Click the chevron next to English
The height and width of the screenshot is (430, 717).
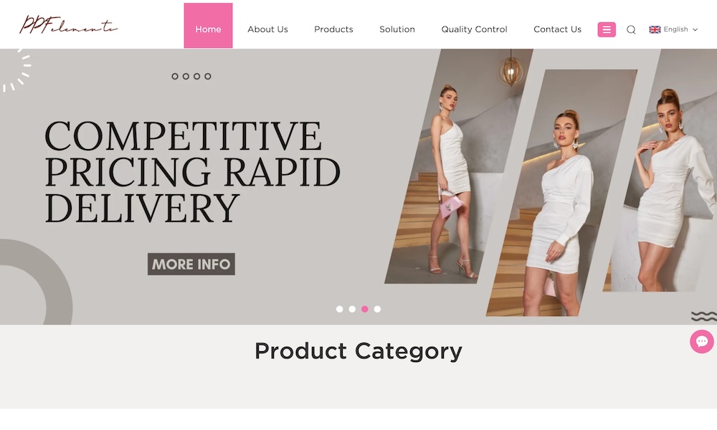point(695,29)
